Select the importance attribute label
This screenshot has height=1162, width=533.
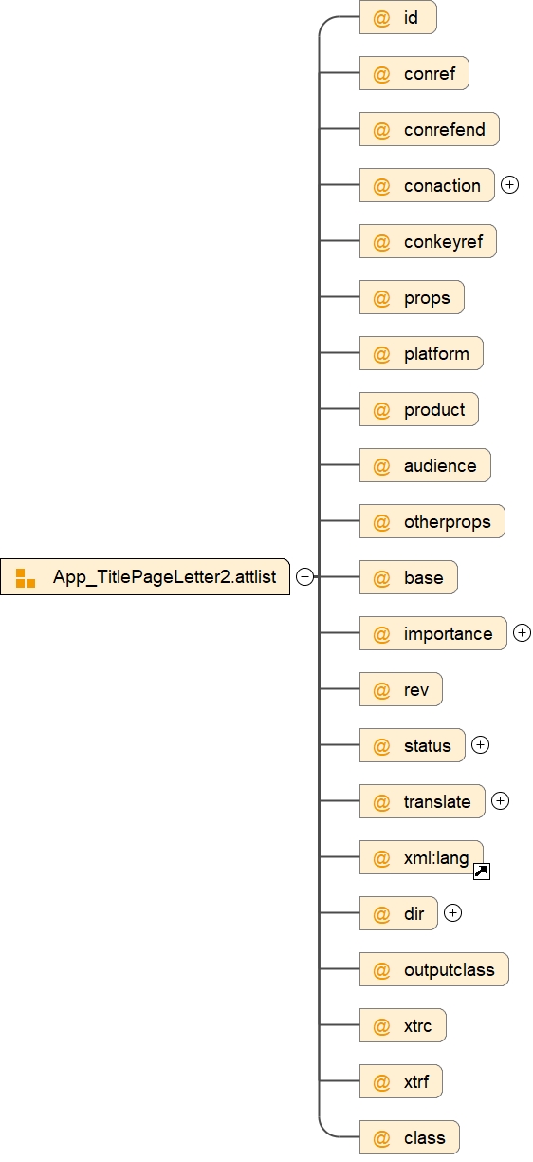[449, 633]
